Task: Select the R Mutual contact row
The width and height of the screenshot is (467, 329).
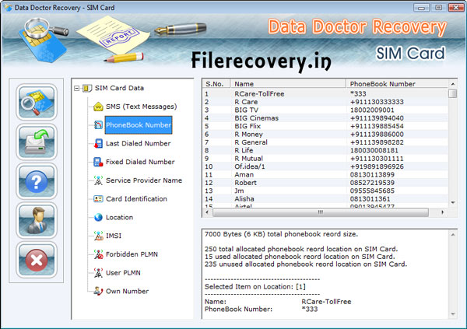Action: coord(325,159)
